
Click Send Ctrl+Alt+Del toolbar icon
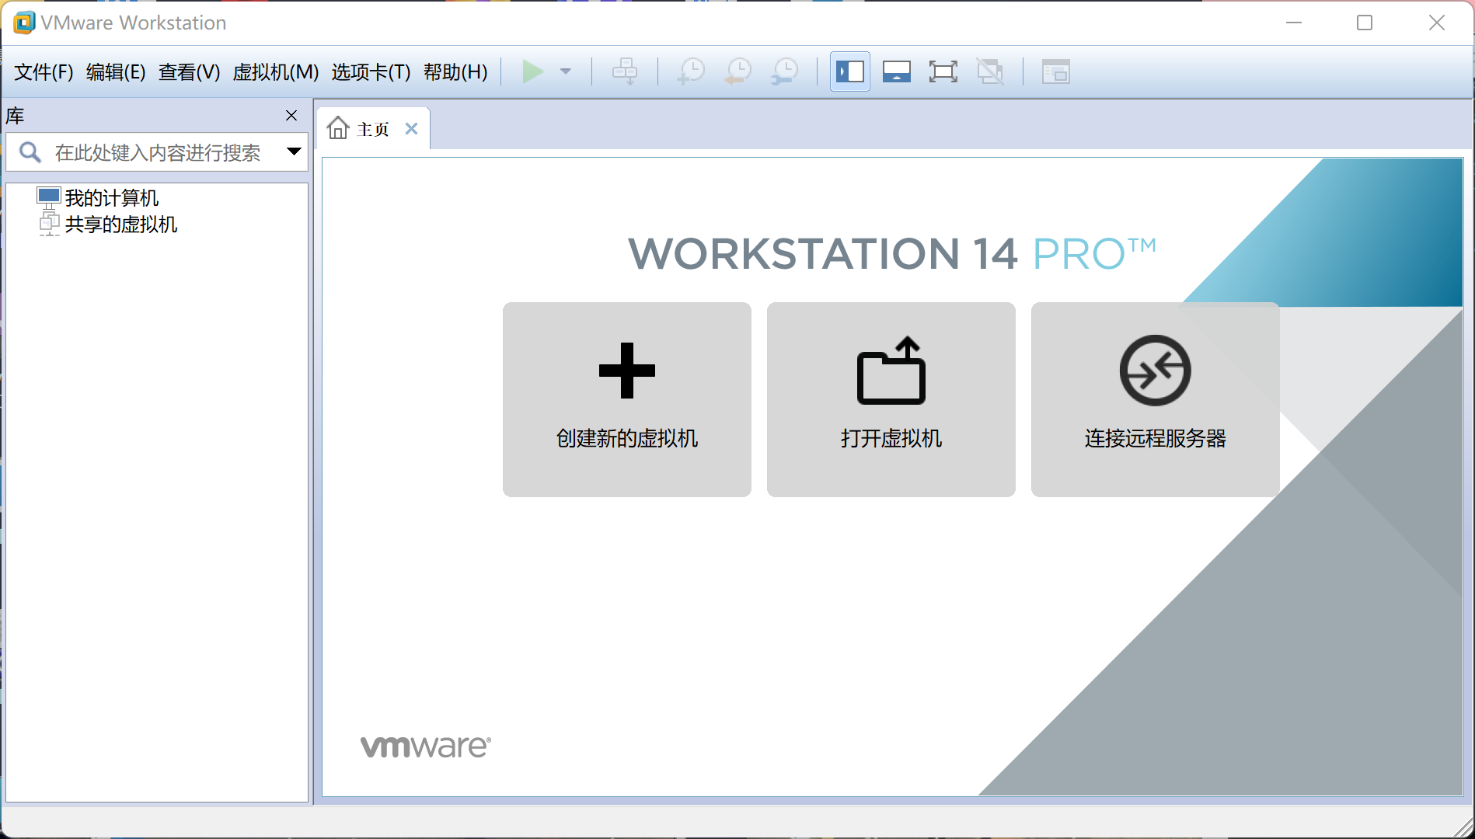(x=625, y=72)
